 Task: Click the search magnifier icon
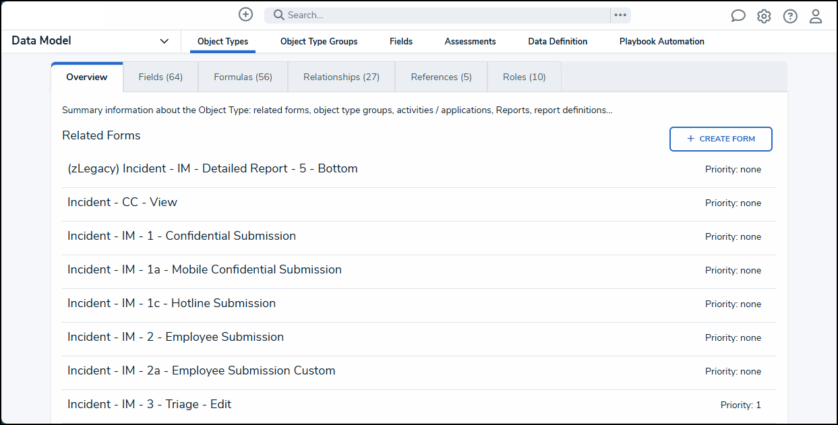point(278,14)
